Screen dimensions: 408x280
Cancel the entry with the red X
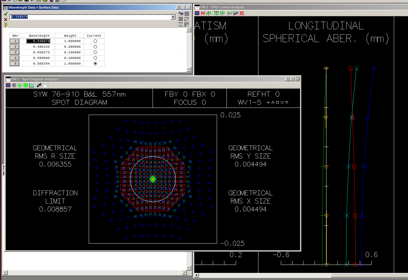pyautogui.click(x=6, y=20)
